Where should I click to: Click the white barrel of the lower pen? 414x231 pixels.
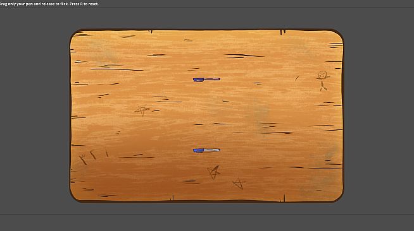[212, 150]
